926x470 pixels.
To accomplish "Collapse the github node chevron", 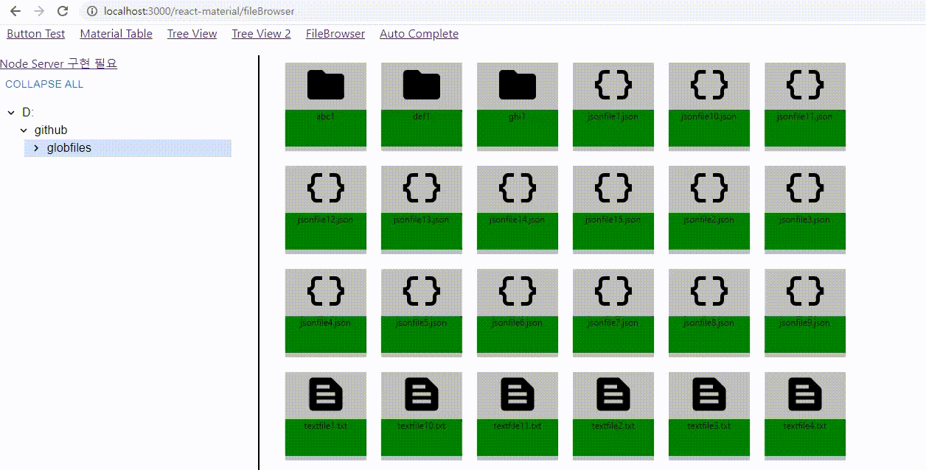I will pos(24,130).
